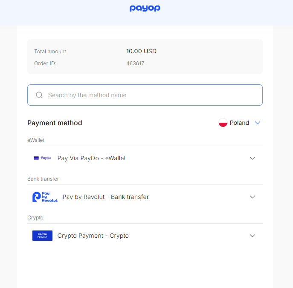The height and width of the screenshot is (288, 293).
Task: Click the blue Crypto Payment logo
Action: pyautogui.click(x=42, y=236)
